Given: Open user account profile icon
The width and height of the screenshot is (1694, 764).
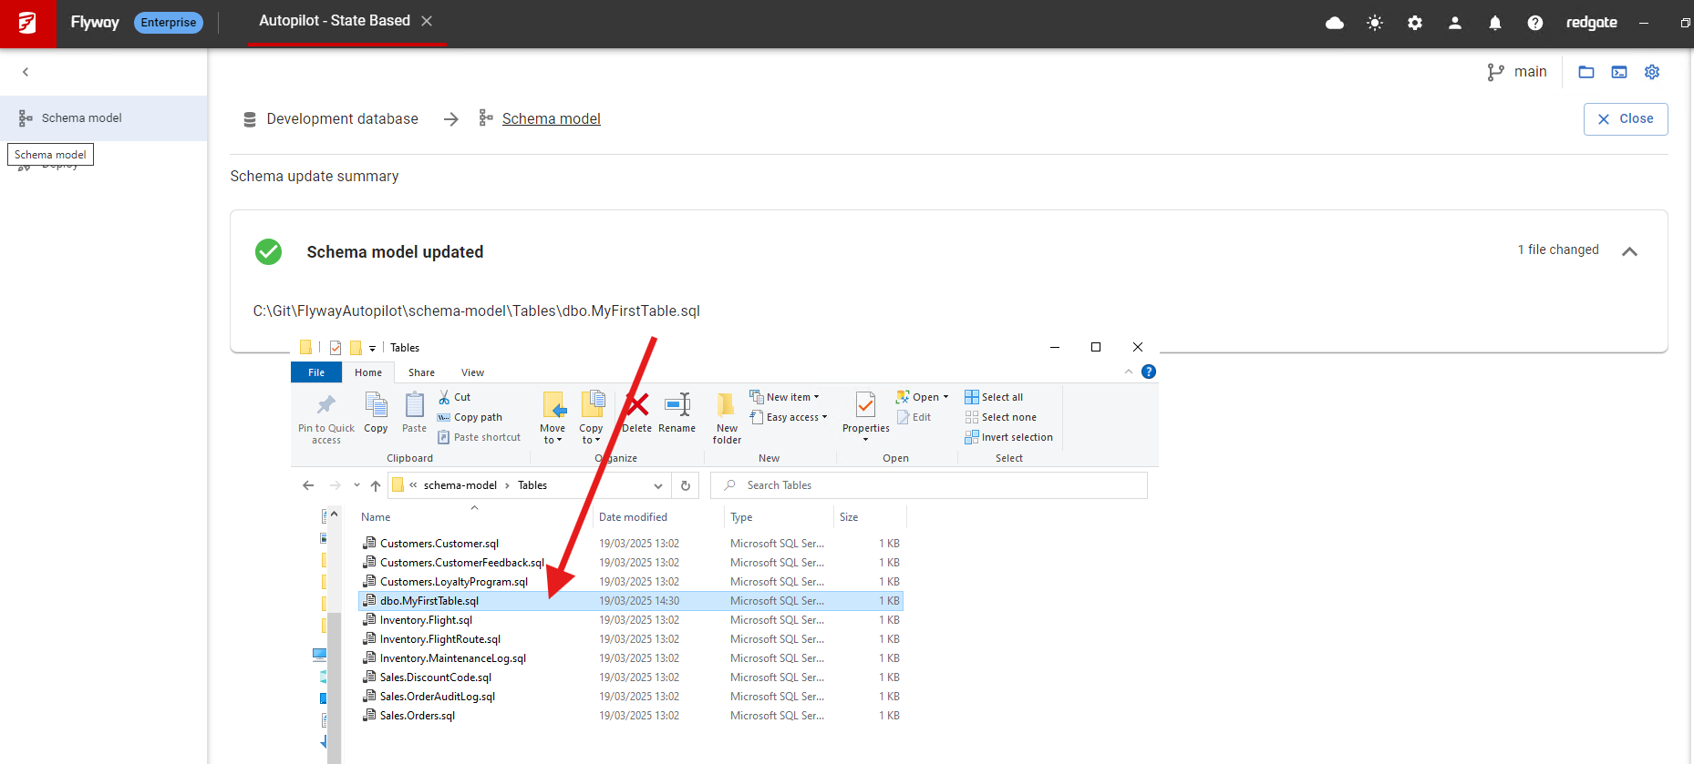Looking at the screenshot, I should pyautogui.click(x=1455, y=23).
